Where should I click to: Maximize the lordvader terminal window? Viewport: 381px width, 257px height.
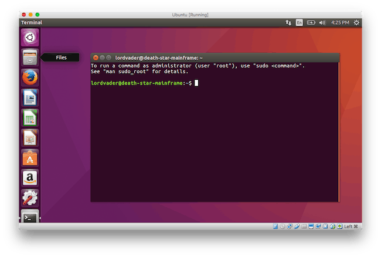click(108, 58)
